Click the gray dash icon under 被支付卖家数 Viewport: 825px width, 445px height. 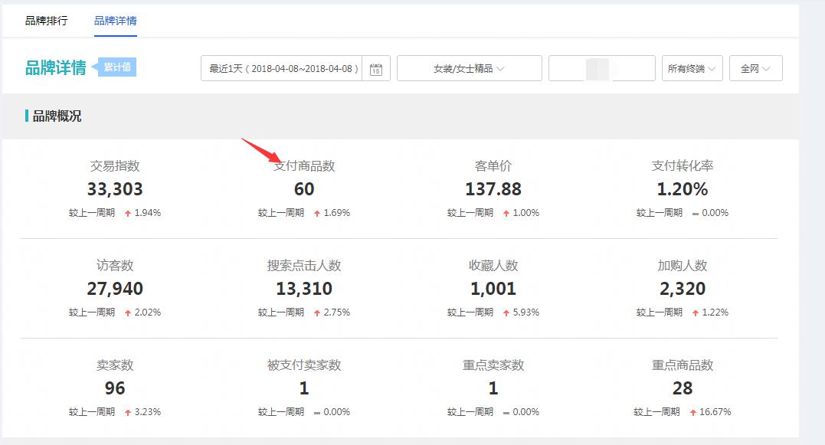coord(317,412)
